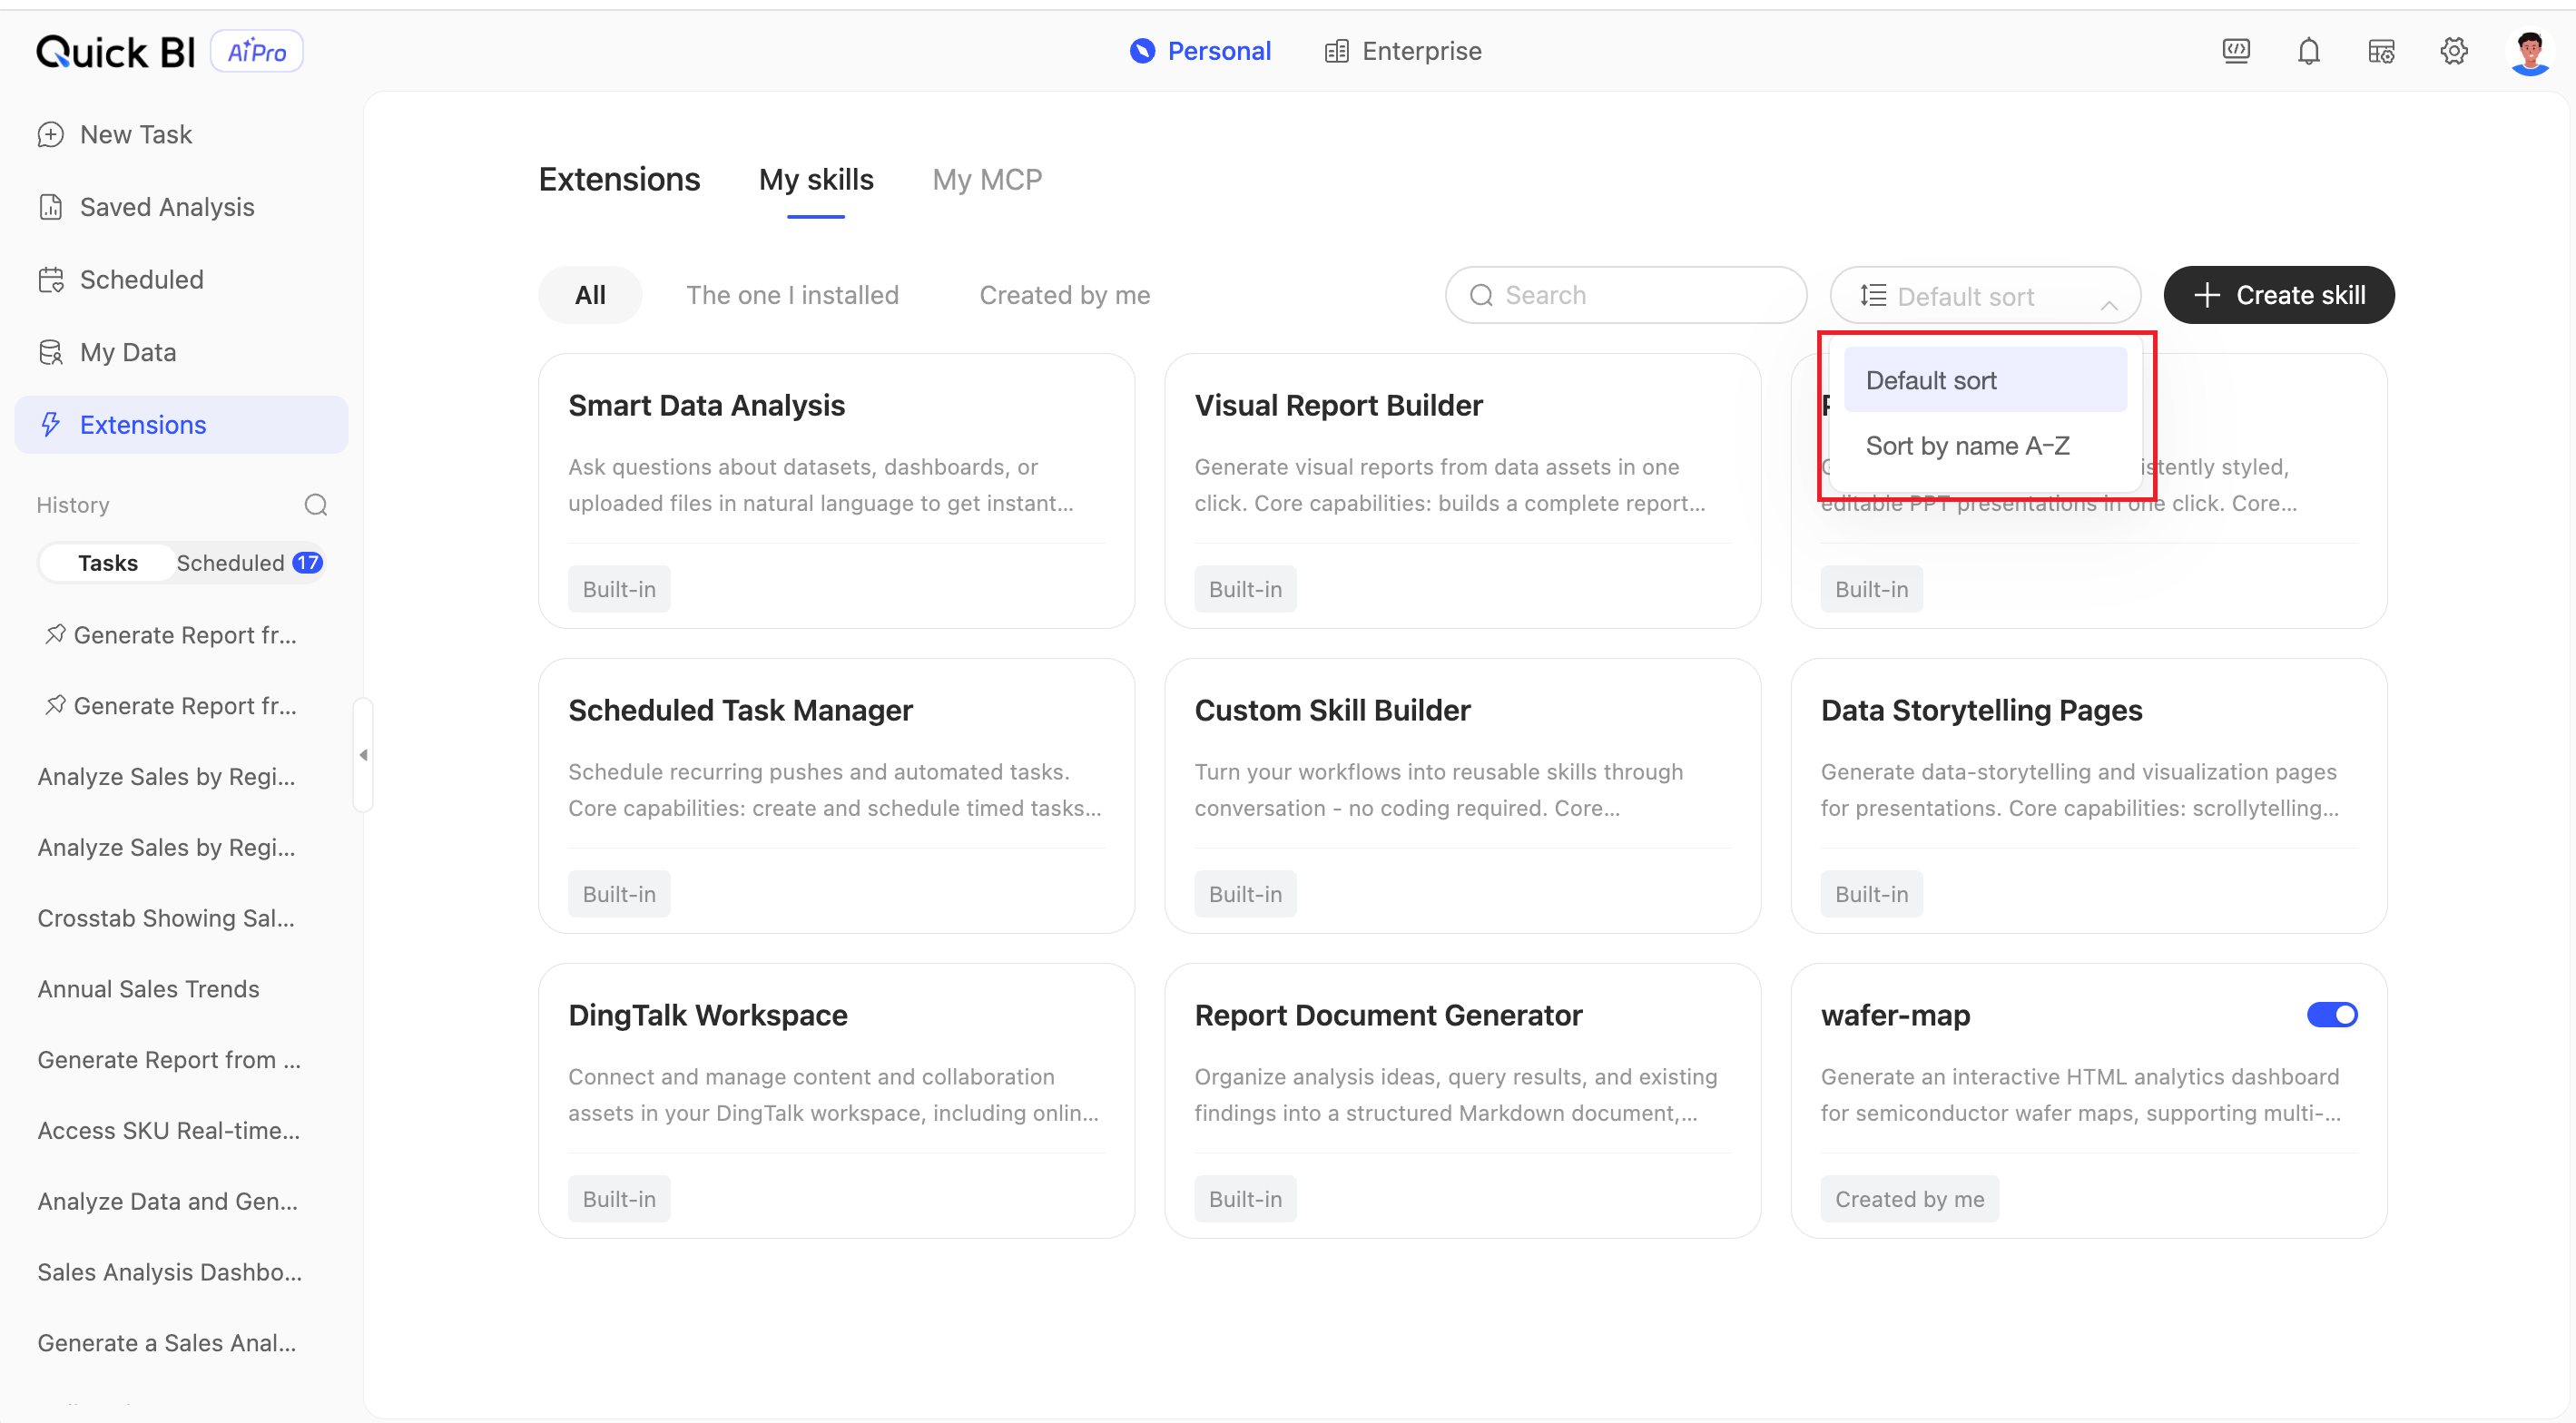Open Generate a Sales Anal... history task
Screen dimensions: 2576x1423
pos(167,1343)
